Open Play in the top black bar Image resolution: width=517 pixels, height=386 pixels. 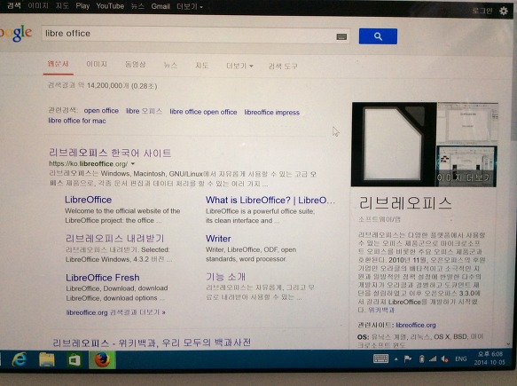tap(82, 6)
